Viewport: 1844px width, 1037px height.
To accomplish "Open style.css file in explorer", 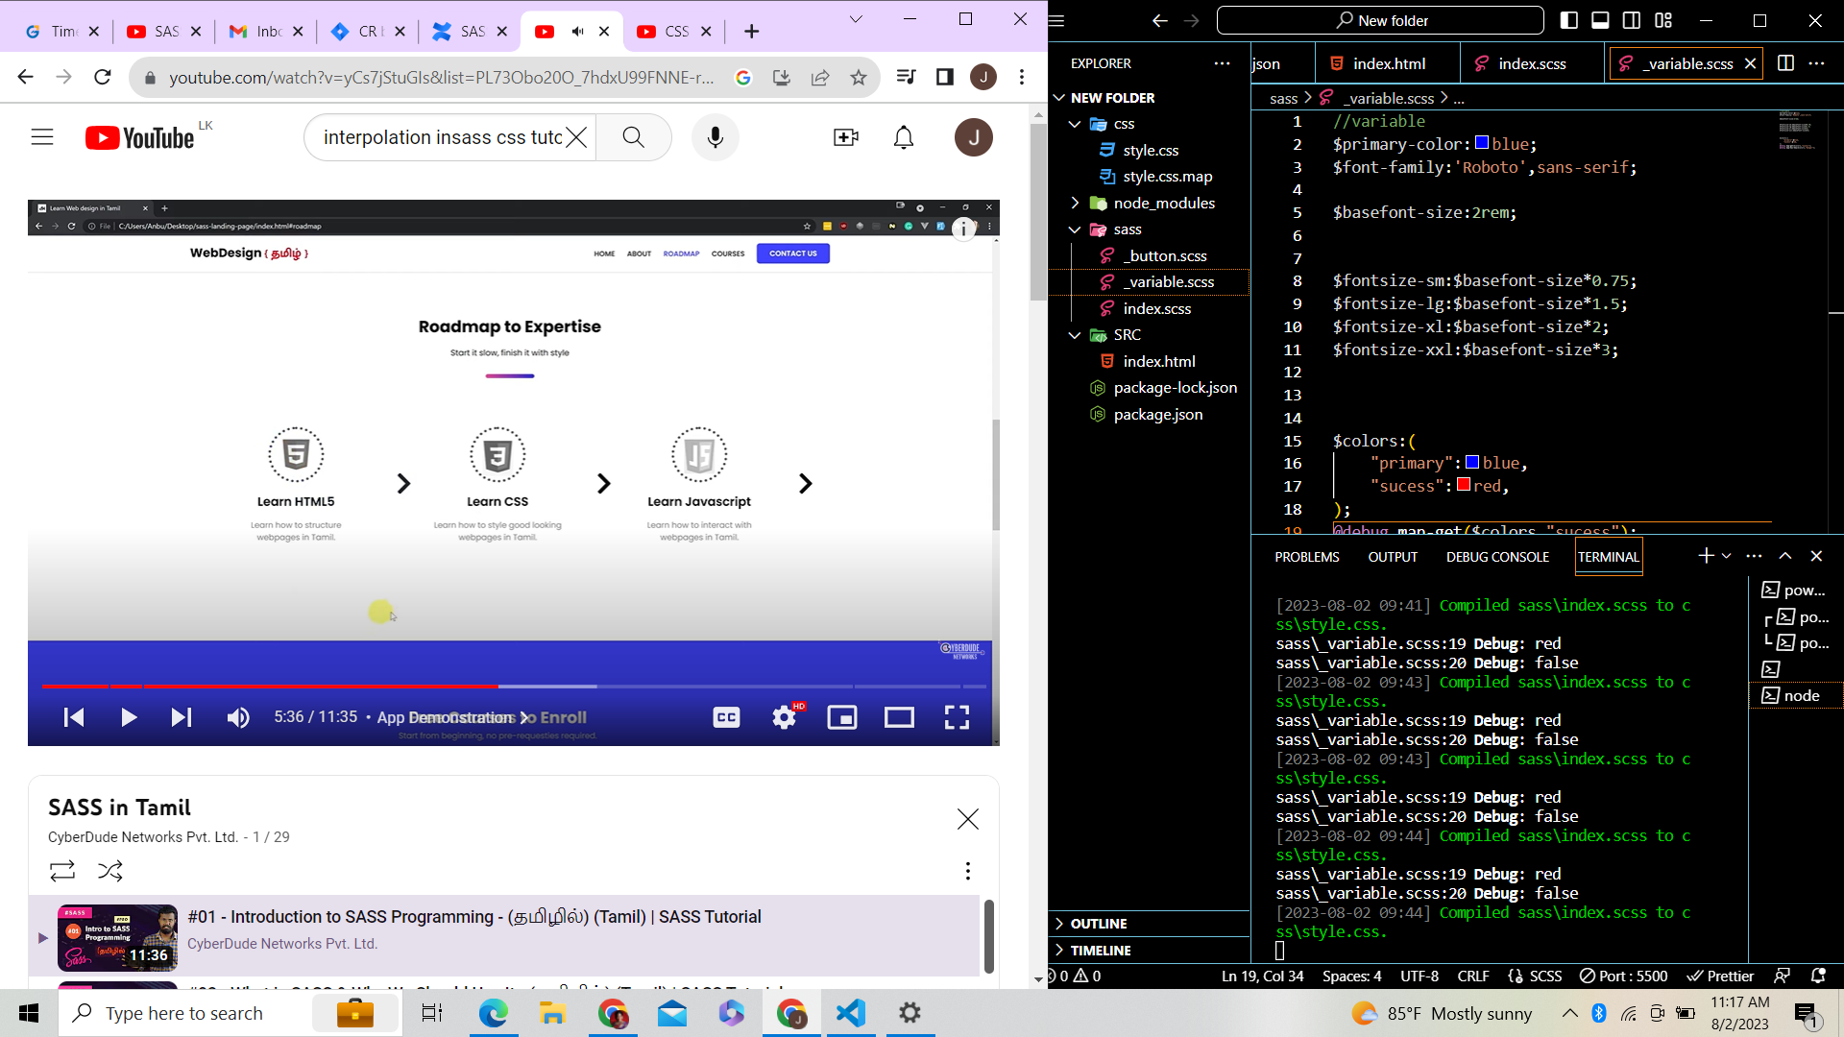I will (x=1151, y=150).
